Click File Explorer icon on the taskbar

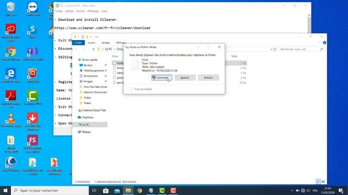pyautogui.click(x=128, y=190)
